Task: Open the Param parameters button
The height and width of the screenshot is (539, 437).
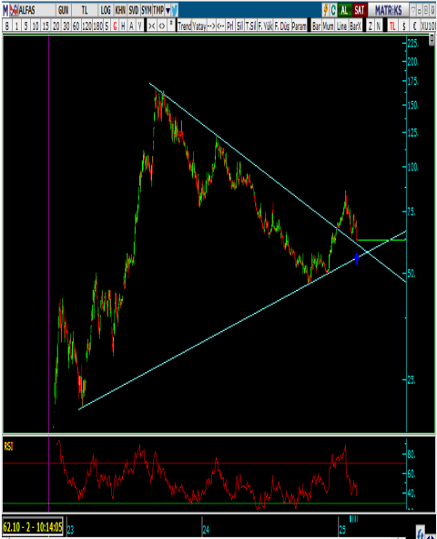Action: coord(300,26)
